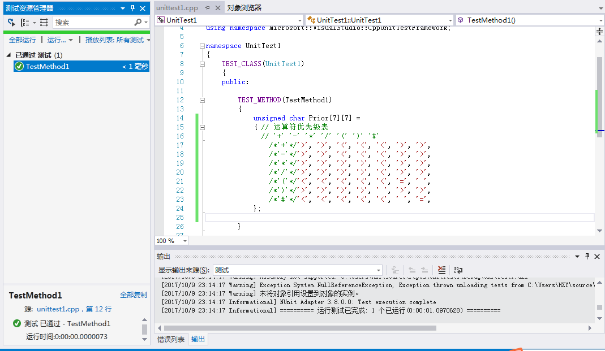Collapse the passed tests group
The width and height of the screenshot is (605, 351).
[9, 55]
